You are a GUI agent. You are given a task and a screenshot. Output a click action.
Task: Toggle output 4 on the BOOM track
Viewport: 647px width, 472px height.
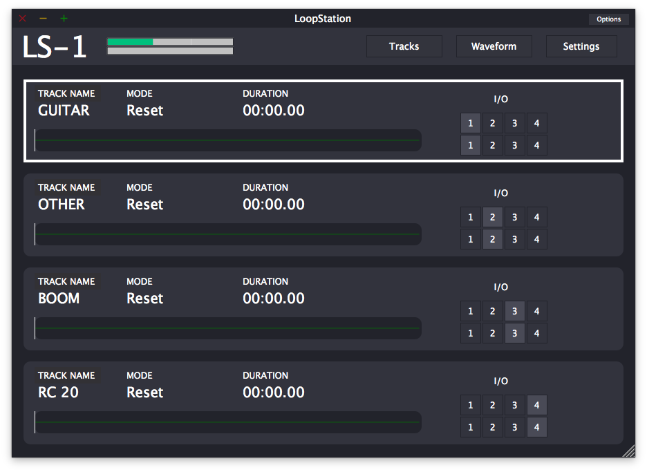[536, 333]
